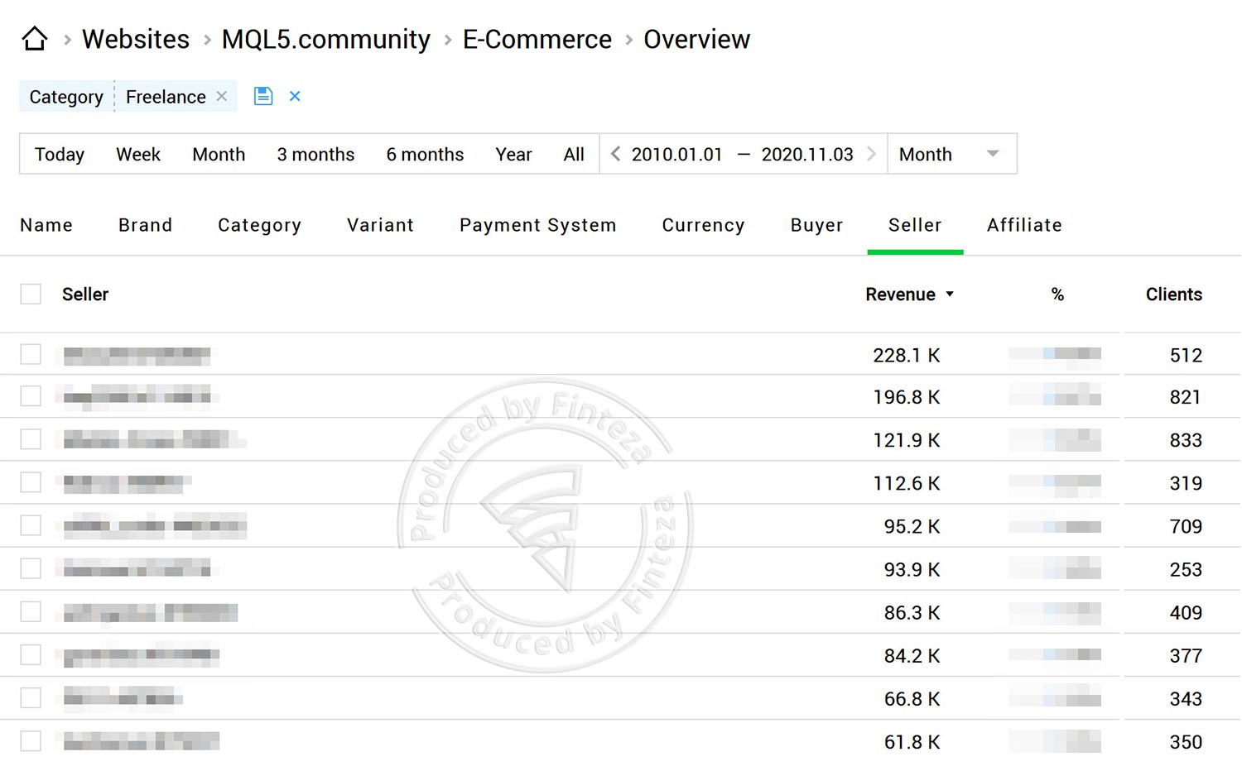1242x771 pixels.
Task: Click the percentage bar of the 228.1 K seller
Action: point(1053,353)
